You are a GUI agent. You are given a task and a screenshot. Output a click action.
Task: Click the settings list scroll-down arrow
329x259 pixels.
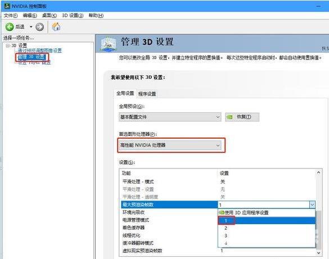318,253
